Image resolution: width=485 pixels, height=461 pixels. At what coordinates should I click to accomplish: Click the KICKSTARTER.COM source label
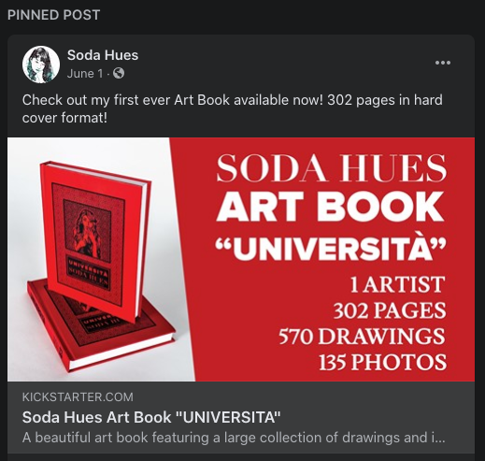[x=78, y=397]
